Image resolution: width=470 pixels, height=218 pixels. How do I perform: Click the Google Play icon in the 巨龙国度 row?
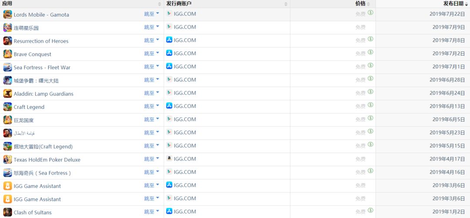pyautogui.click(x=169, y=119)
